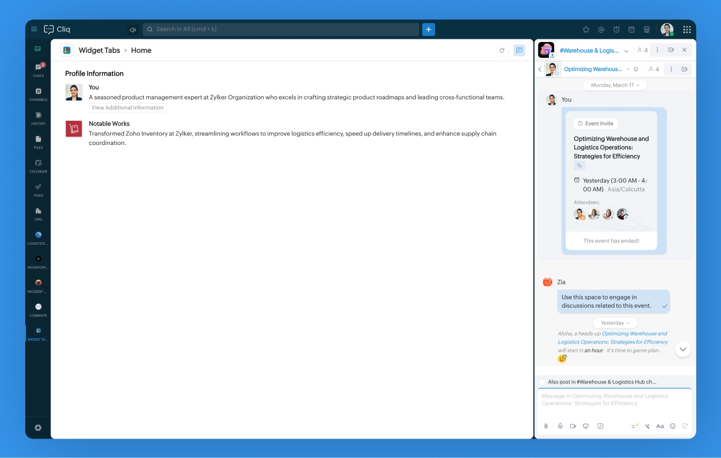Open #Warehouse & Logistics channel title link
Viewport: 721px width, 458px height.
[589, 50]
